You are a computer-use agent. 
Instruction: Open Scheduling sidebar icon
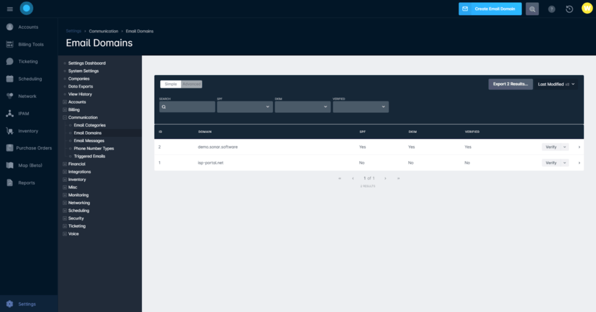[x=10, y=79]
